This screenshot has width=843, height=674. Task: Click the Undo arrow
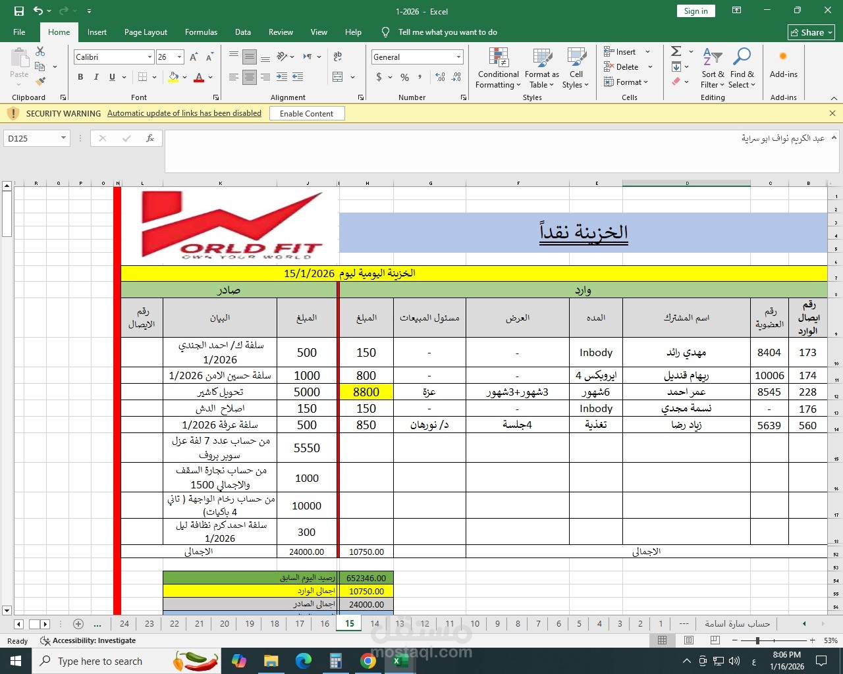tap(38, 11)
